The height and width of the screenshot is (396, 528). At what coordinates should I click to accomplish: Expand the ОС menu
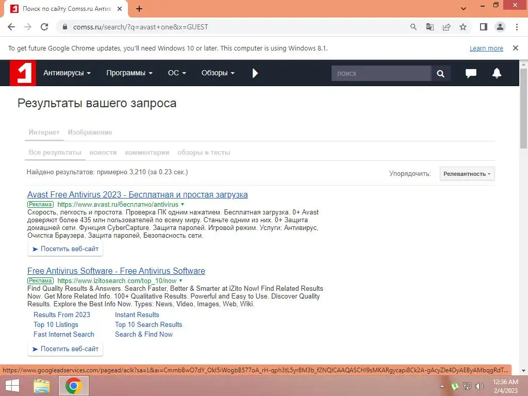tap(177, 73)
